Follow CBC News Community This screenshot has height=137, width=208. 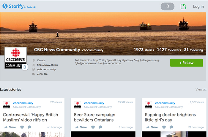coord(187,63)
